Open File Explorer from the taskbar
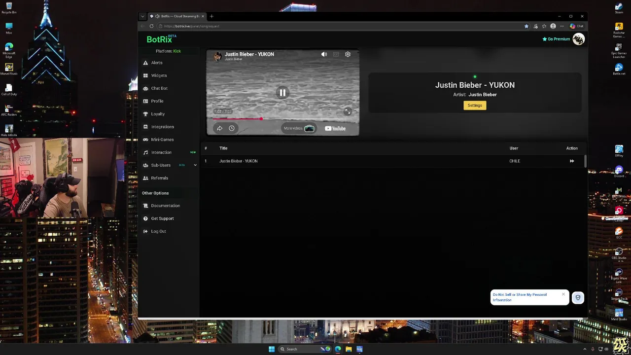Viewport: 631px width, 355px height. tap(349, 349)
